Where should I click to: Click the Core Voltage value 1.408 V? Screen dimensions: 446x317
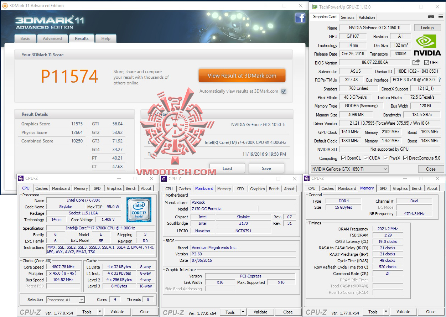click(109, 220)
